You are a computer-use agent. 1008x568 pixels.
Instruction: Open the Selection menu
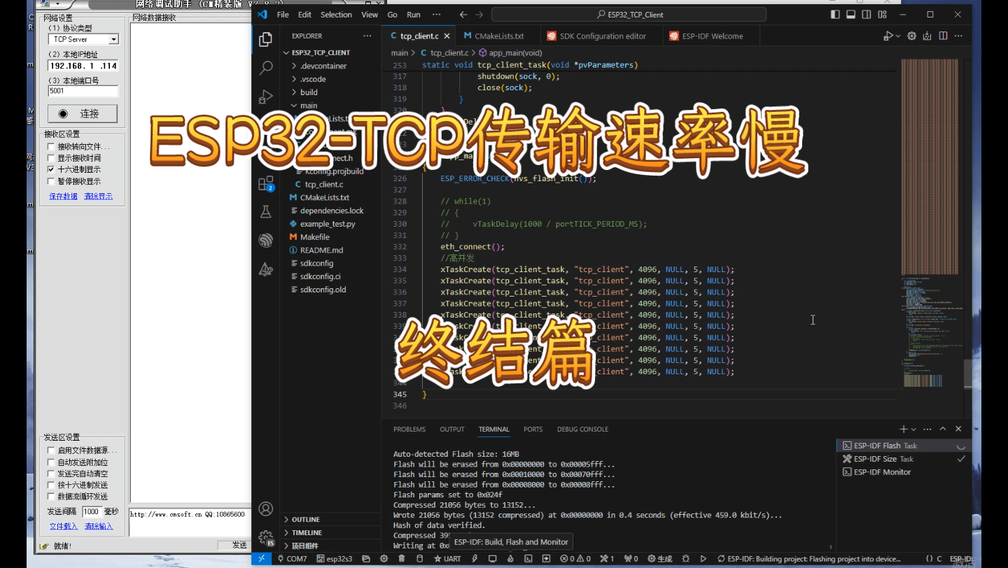coord(337,15)
